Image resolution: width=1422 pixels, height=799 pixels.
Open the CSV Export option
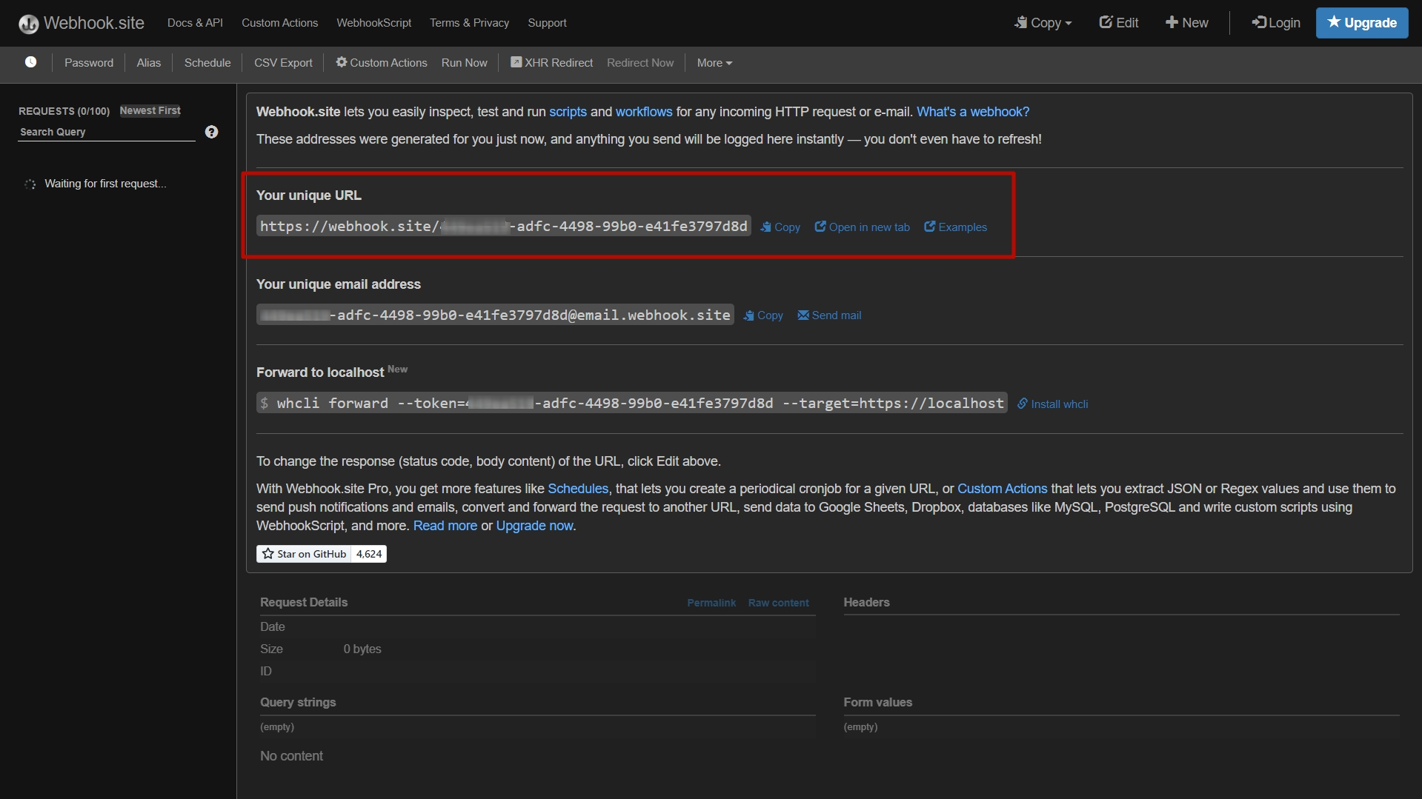point(283,63)
